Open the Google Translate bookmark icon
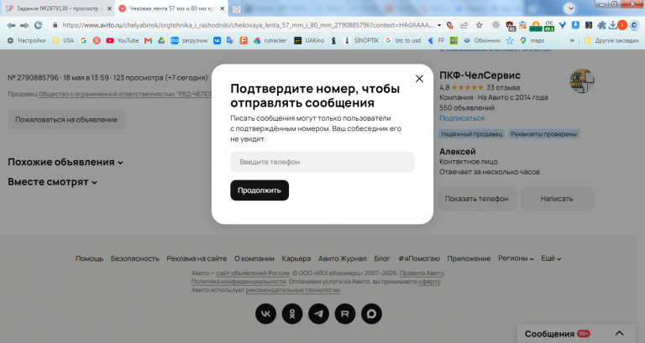 [230, 40]
